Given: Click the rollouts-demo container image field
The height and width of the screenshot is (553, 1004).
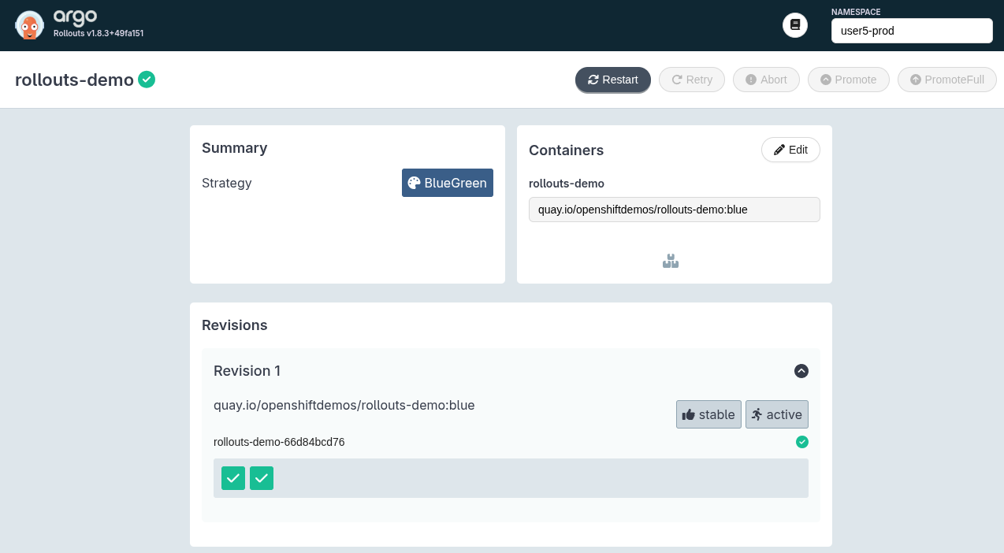Looking at the screenshot, I should (x=674, y=210).
